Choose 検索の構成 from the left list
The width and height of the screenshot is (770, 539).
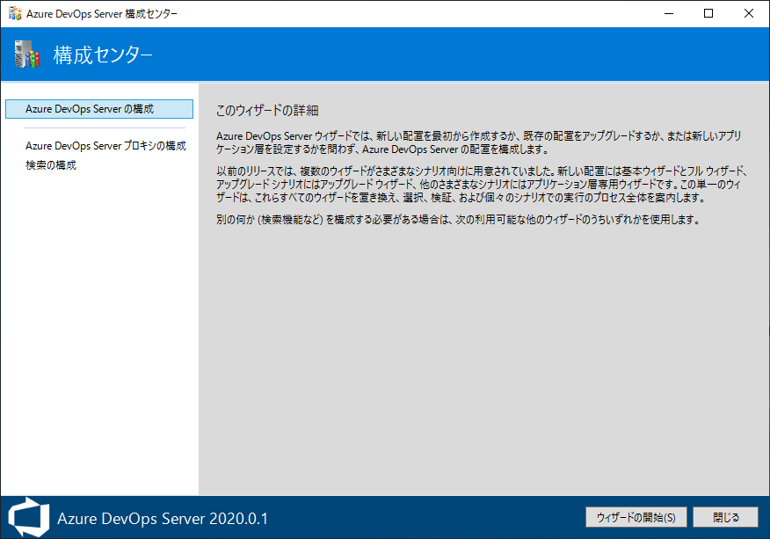pos(51,165)
